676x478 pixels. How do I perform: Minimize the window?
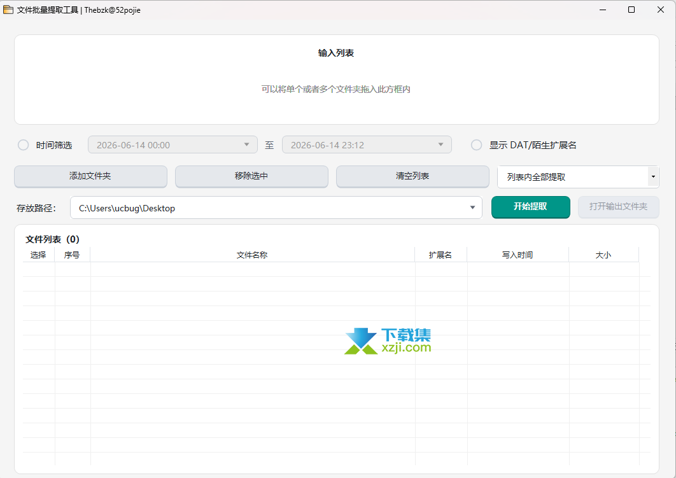[x=603, y=10]
